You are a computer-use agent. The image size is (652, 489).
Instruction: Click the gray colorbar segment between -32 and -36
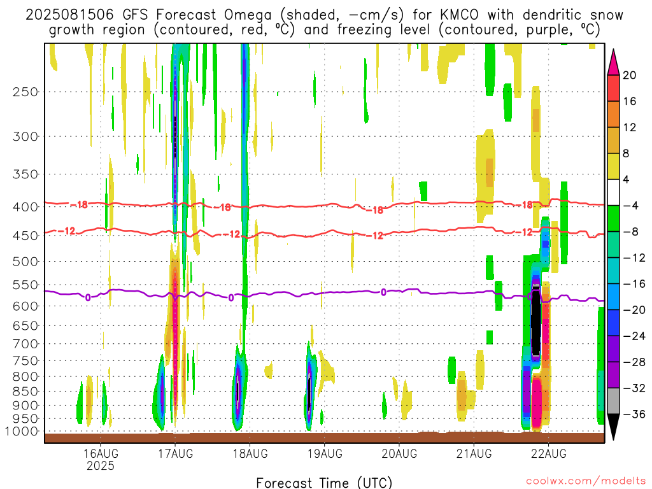coord(613,401)
